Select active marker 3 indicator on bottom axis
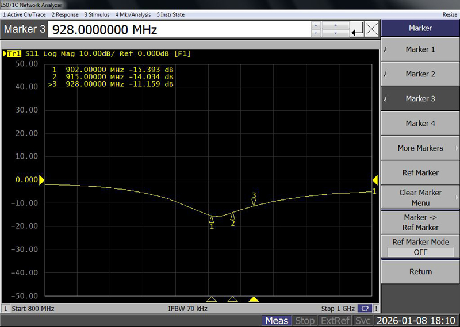 click(254, 299)
